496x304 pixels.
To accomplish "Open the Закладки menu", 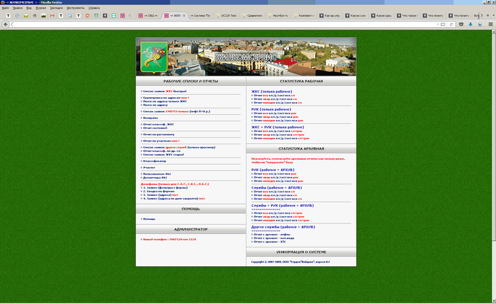I will coord(56,8).
